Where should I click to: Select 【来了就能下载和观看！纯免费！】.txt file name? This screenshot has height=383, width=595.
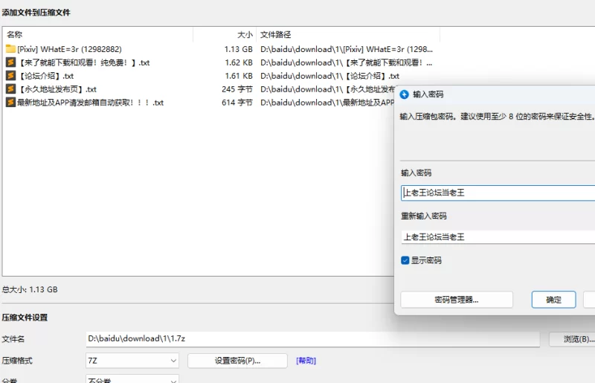83,62
